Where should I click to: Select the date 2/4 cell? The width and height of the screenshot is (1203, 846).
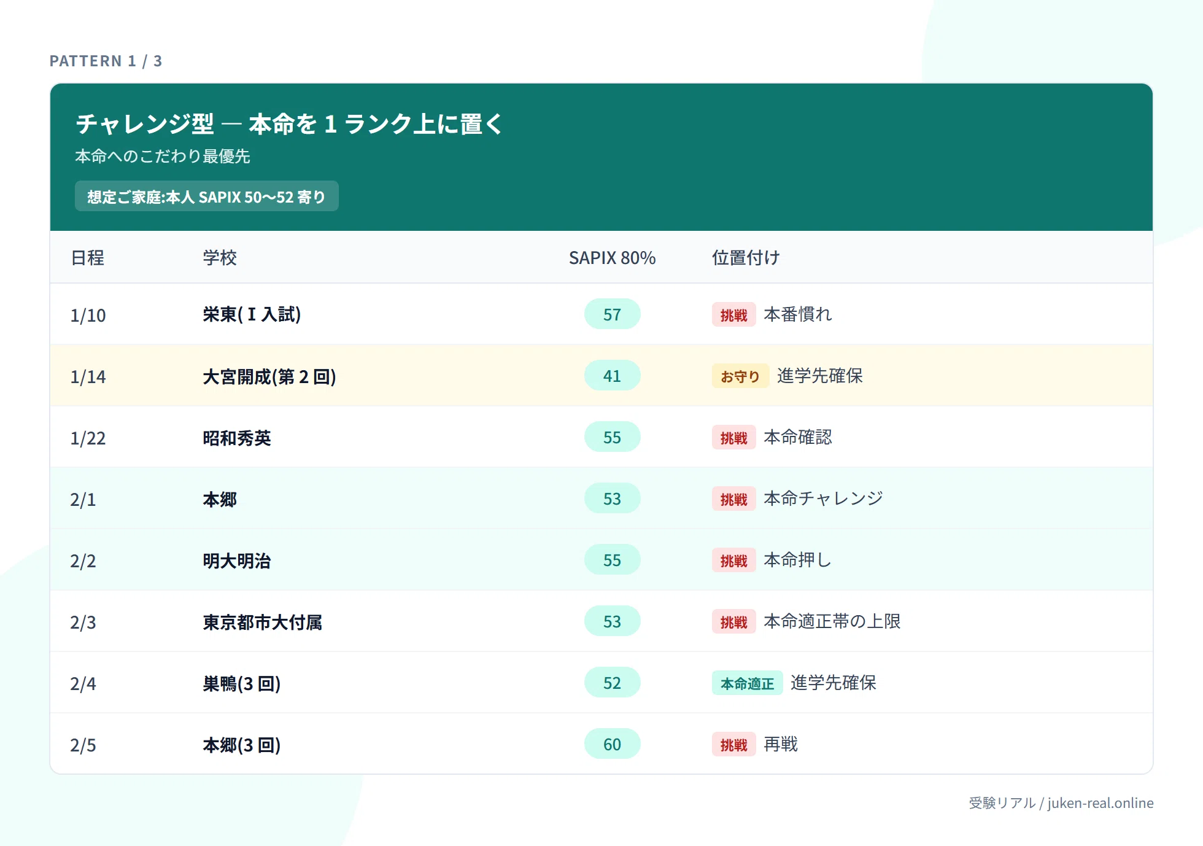click(83, 683)
